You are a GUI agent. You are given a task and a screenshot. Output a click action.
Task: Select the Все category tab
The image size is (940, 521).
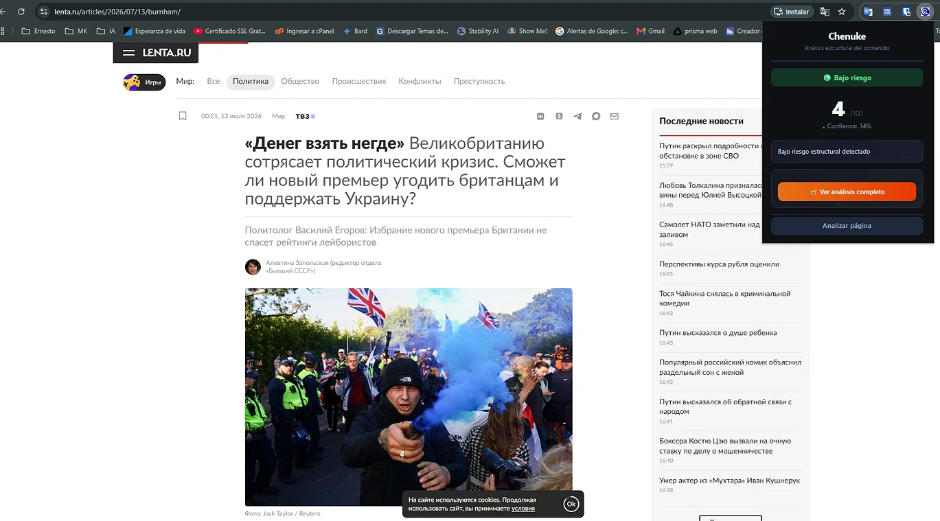click(x=214, y=81)
